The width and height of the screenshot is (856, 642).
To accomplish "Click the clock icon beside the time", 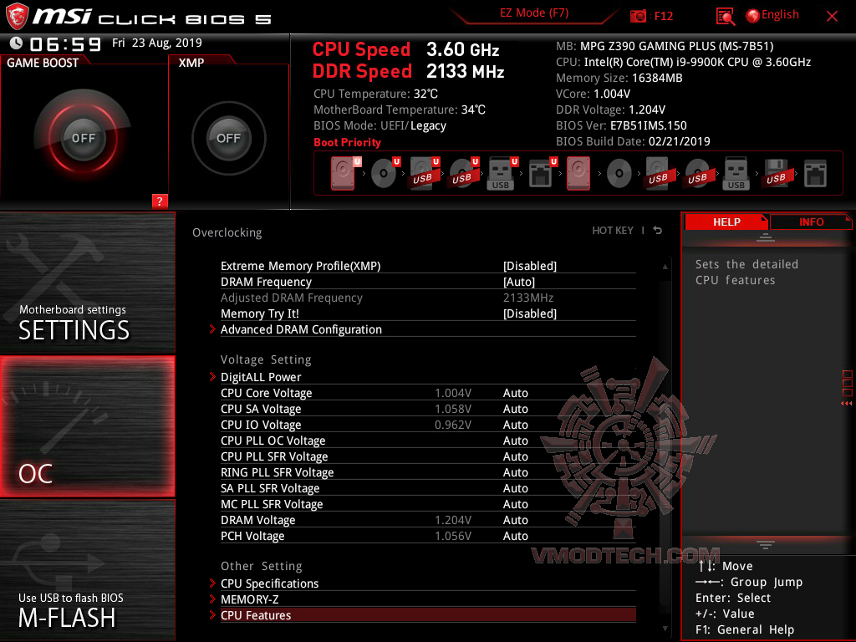I will pos(17,43).
